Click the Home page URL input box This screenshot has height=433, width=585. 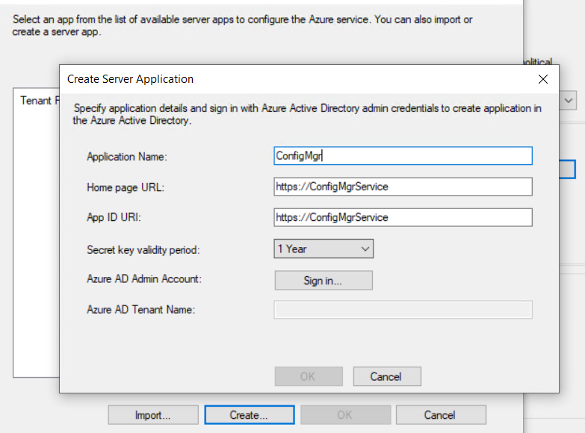coord(403,187)
